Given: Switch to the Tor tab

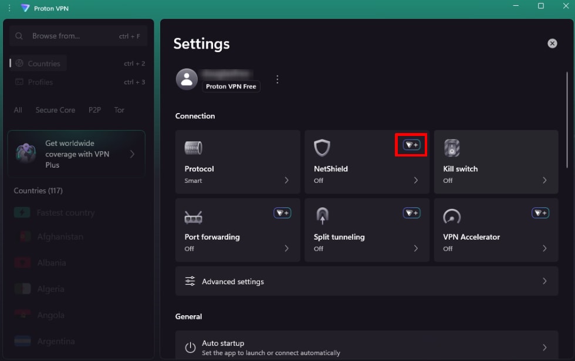Looking at the screenshot, I should [119, 110].
